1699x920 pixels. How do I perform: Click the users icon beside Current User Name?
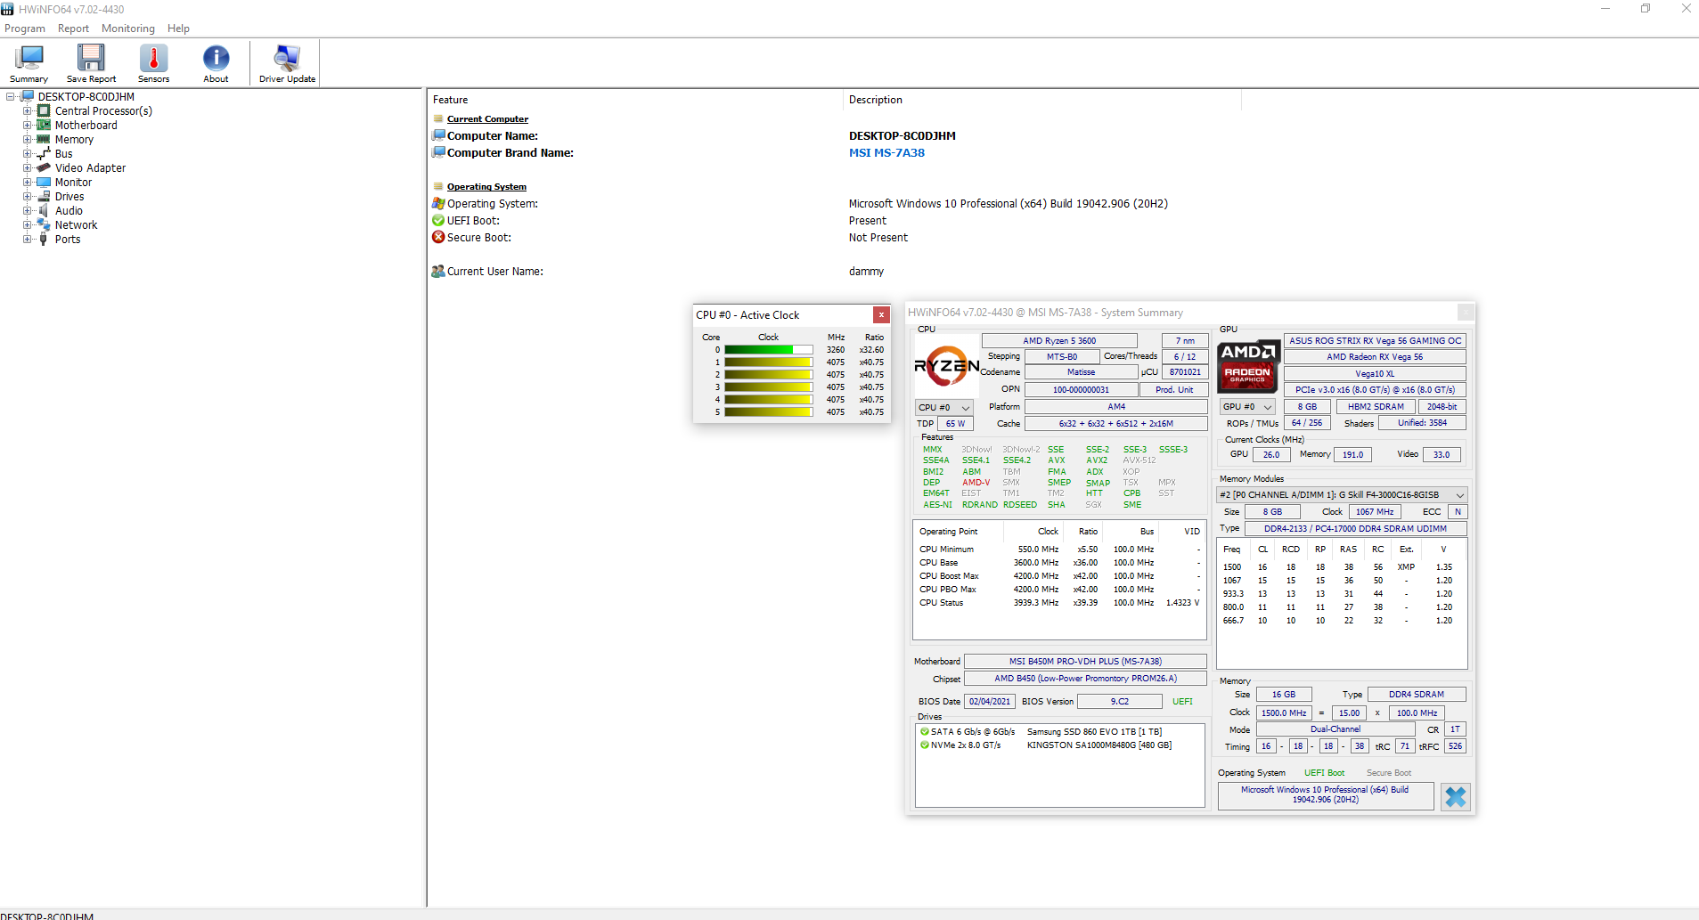[438, 272]
